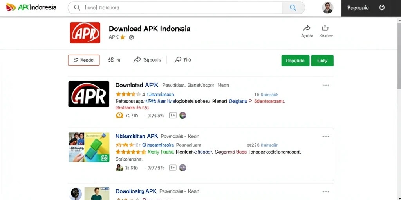Click the circular icon in the dark header panel
This screenshot has height=200, width=401.
coord(382,8)
